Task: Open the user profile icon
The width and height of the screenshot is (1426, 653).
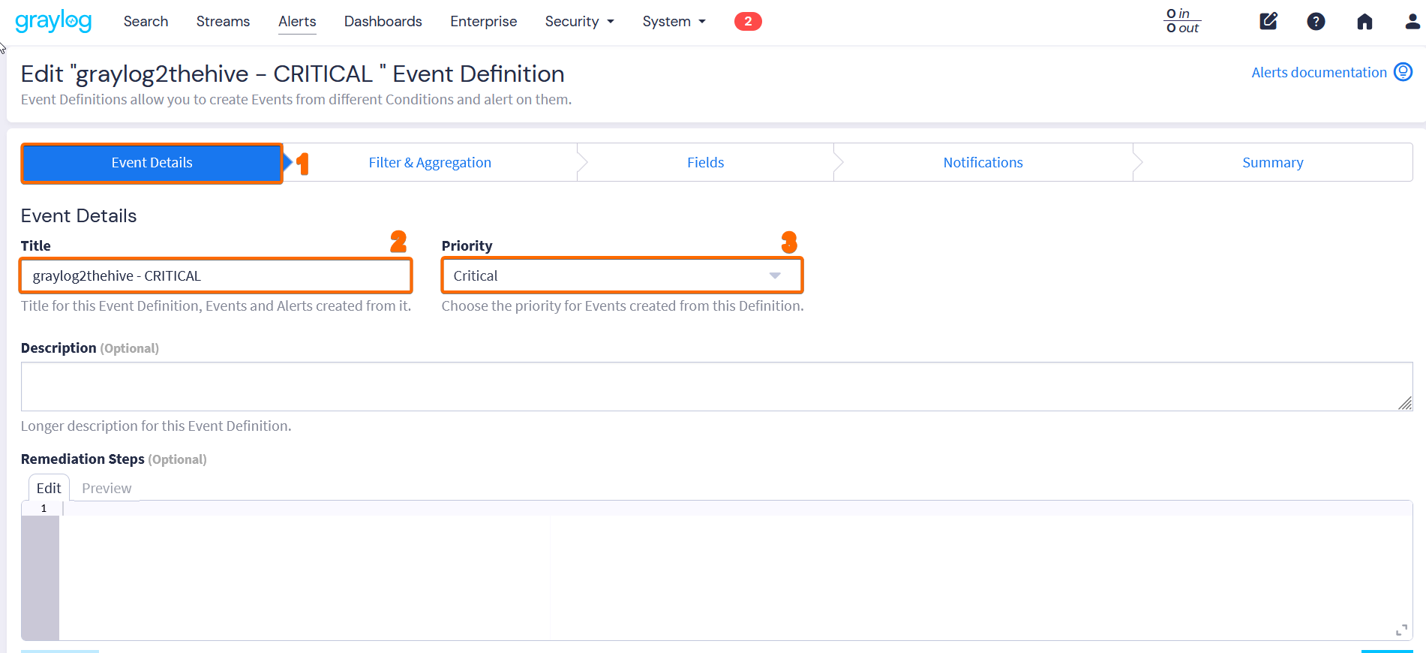Action: click(x=1412, y=21)
